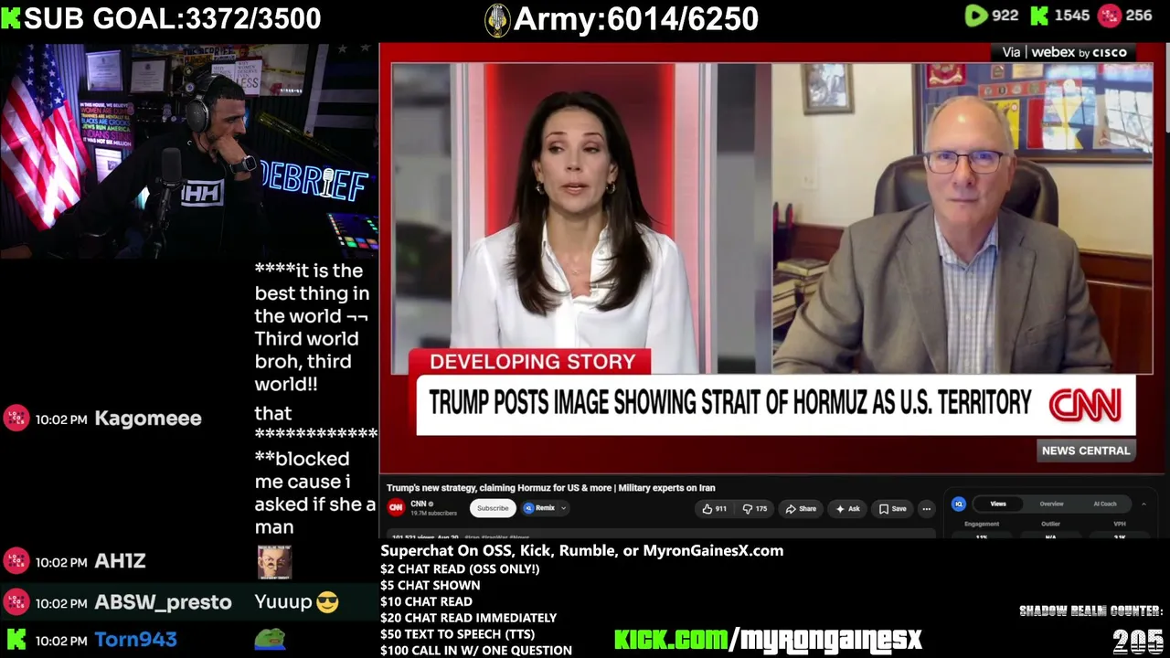This screenshot has height=658, width=1170.
Task: Click the shadow realm counter value 205
Action: coord(1138,642)
